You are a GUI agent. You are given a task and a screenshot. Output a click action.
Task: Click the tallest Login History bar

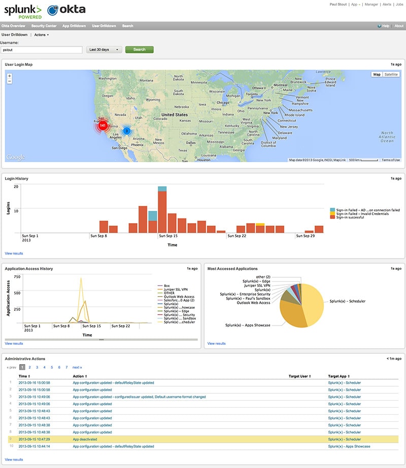[162, 209]
